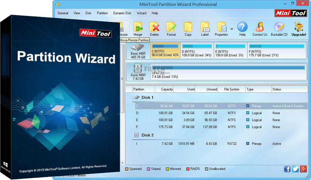Click the Unallocated legend color swatch
Screen dimensions: 311x180
[206, 169]
